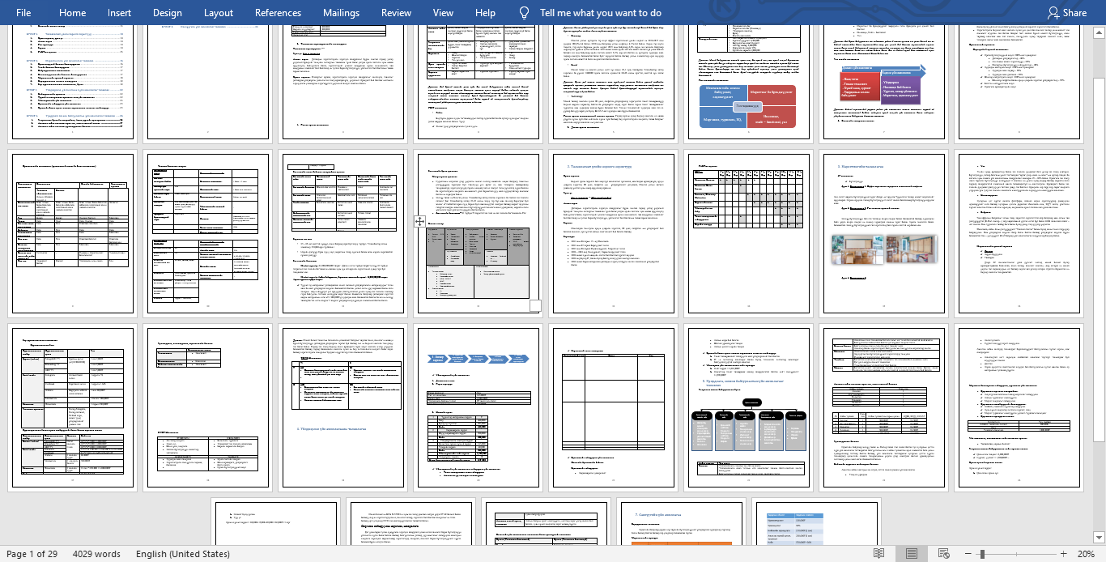Click page with large grey shaded table
The height and width of the screenshot is (562, 1106).
point(478,233)
